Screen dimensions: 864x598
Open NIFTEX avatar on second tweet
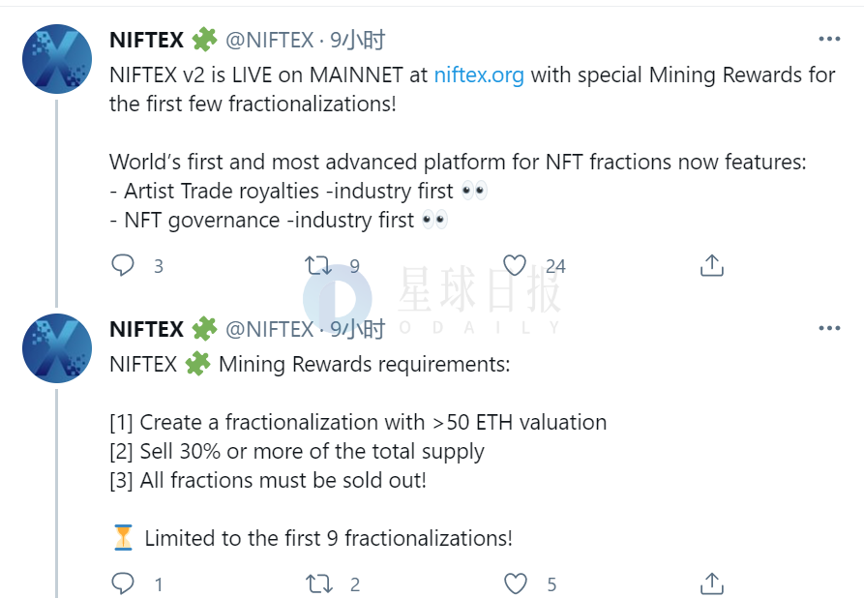[57, 348]
